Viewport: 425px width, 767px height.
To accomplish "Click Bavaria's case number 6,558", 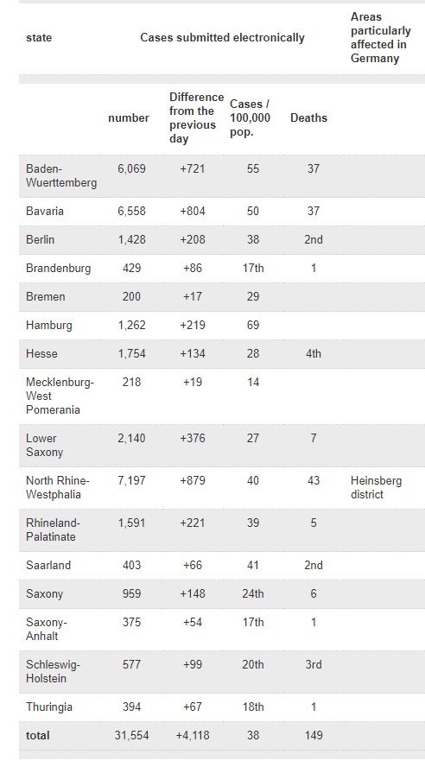I will tap(131, 212).
